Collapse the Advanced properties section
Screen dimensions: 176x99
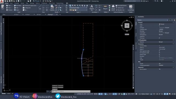[173, 67]
